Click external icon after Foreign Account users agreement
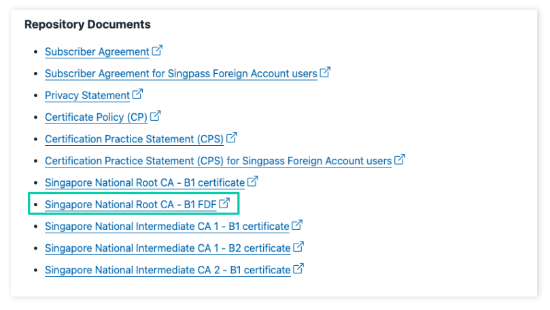 (x=325, y=73)
